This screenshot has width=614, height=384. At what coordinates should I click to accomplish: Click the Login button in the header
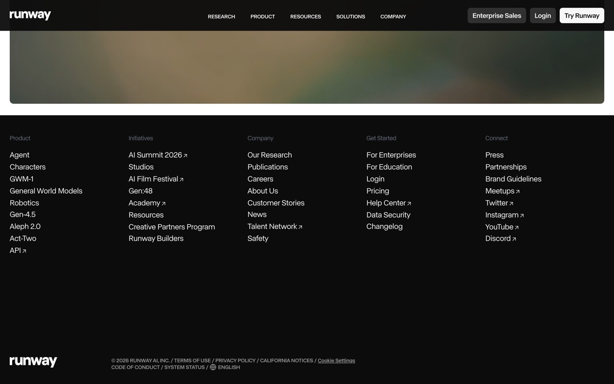[543, 15]
